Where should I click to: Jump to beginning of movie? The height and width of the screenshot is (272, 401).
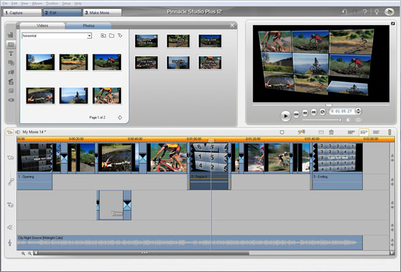296,114
